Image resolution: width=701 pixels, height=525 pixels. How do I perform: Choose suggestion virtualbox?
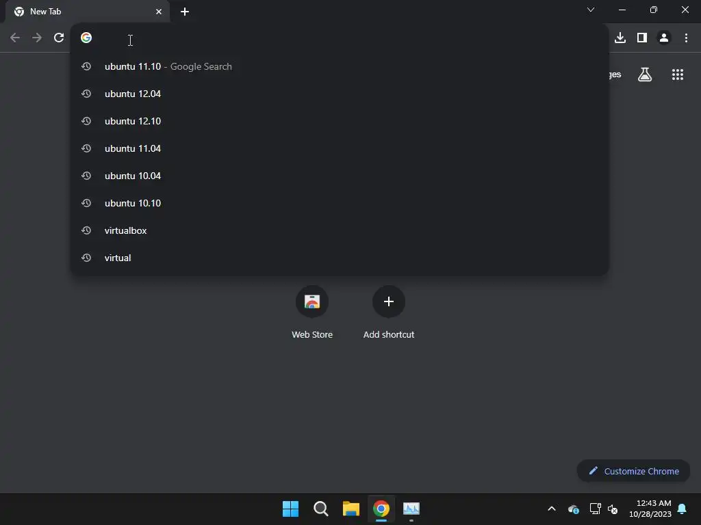coord(340,230)
